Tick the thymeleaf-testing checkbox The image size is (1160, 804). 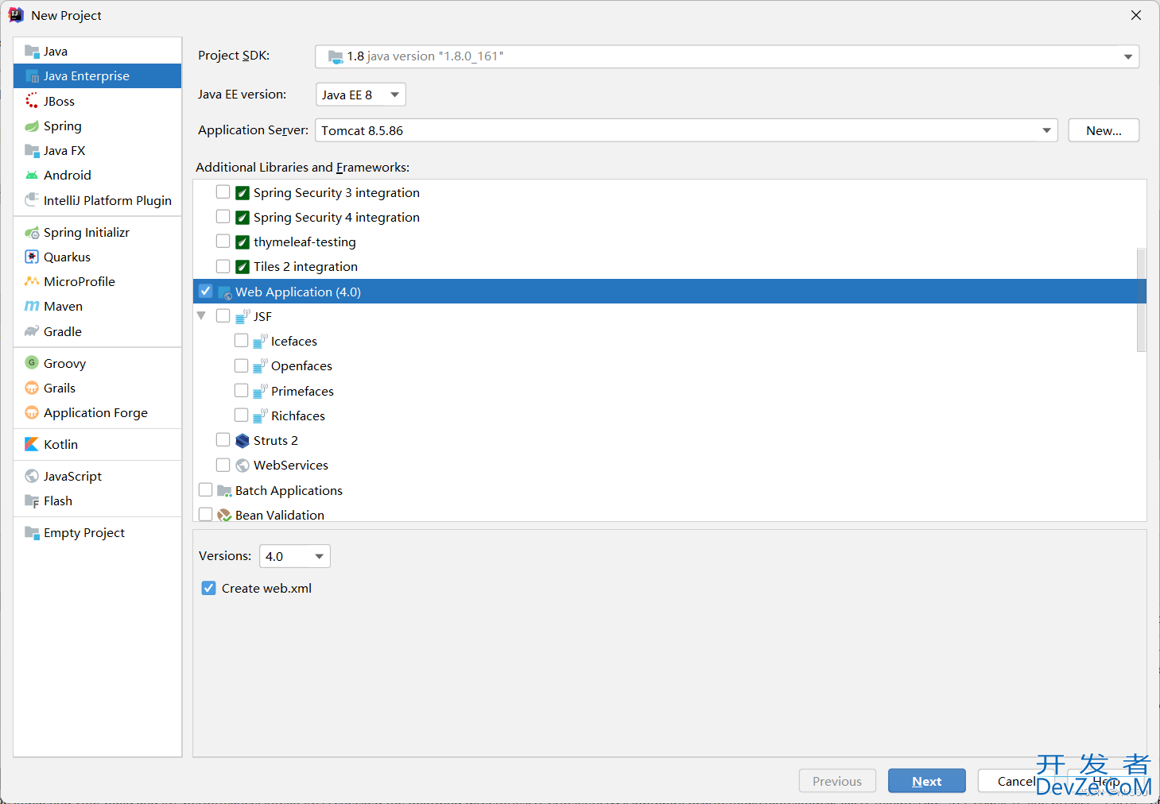(x=223, y=242)
